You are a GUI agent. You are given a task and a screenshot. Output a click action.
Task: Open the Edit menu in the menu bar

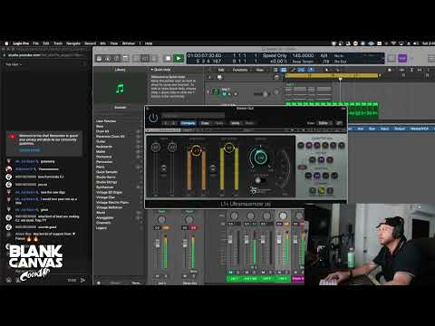pyautogui.click(x=46, y=43)
